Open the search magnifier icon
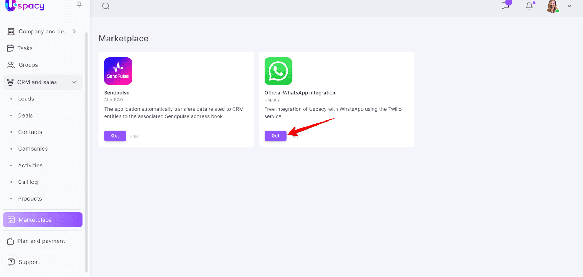 click(x=106, y=6)
